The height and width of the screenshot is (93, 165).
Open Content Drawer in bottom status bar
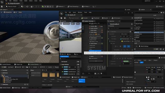click(x=5, y=88)
